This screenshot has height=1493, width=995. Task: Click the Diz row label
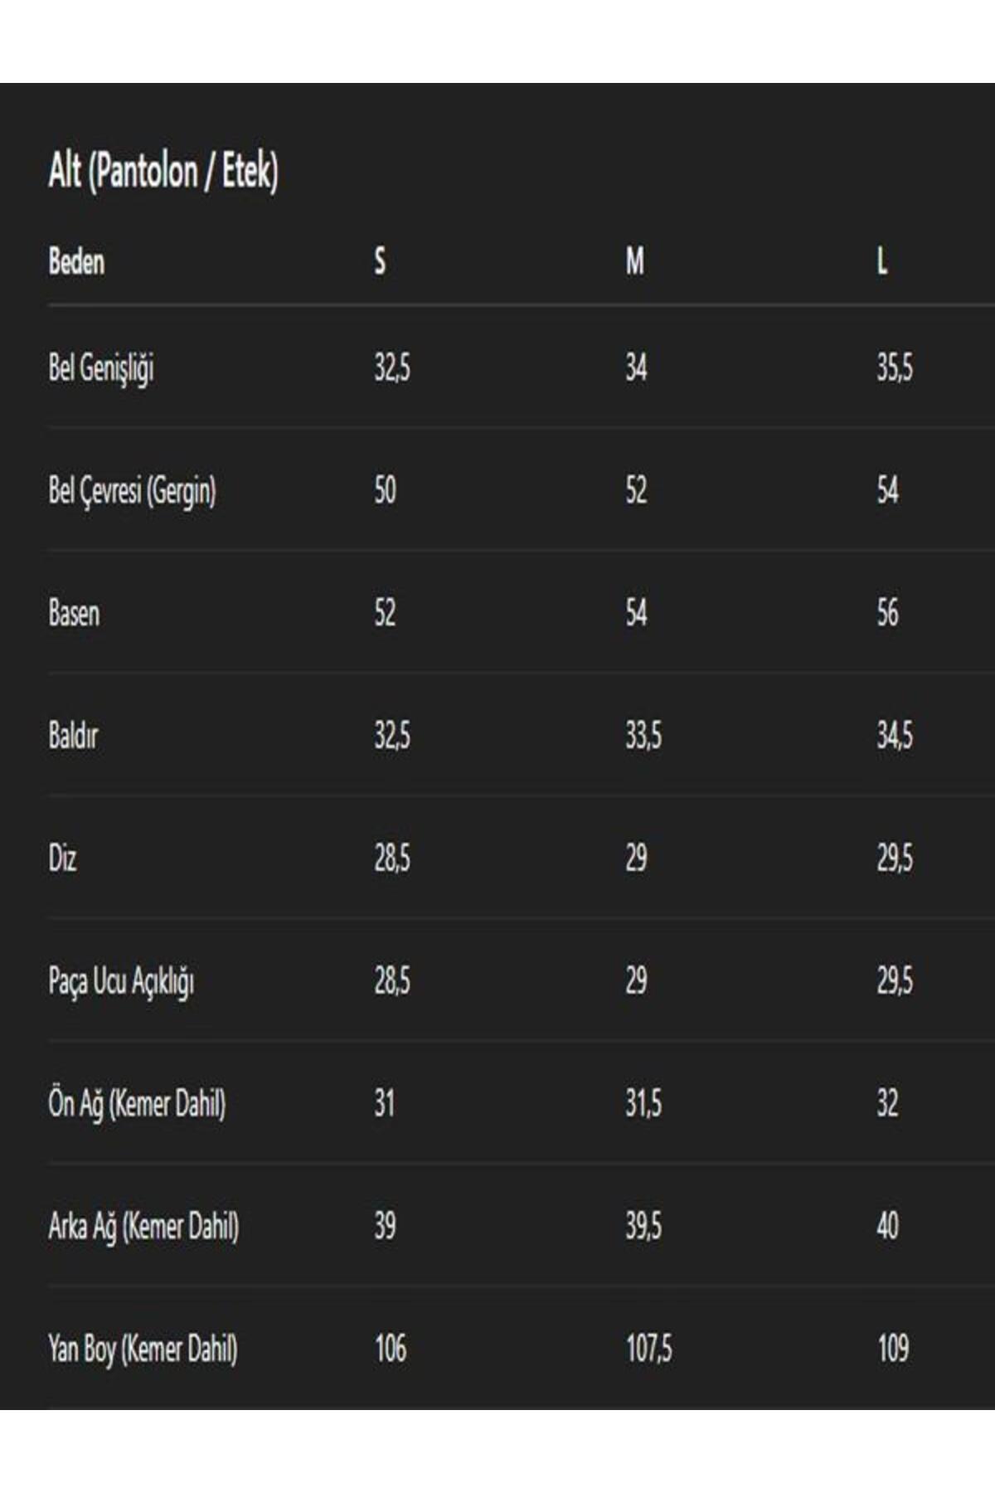click(62, 858)
